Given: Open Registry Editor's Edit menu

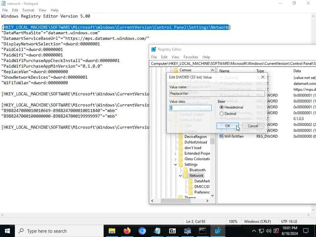Looking at the screenshot, I should (x=164, y=57).
